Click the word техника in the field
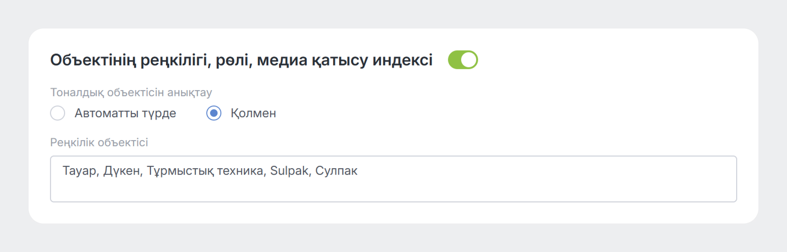The height and width of the screenshot is (252, 787). click(240, 171)
